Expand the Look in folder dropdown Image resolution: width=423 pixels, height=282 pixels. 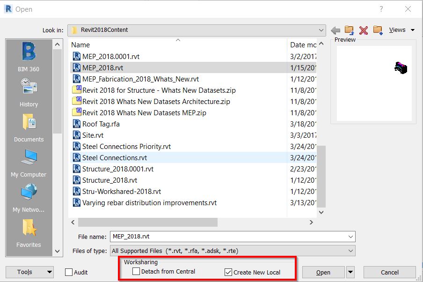coord(321,30)
